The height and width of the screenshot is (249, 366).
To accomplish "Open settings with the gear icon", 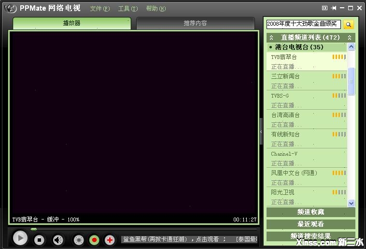I will pyautogui.click(x=79, y=240).
